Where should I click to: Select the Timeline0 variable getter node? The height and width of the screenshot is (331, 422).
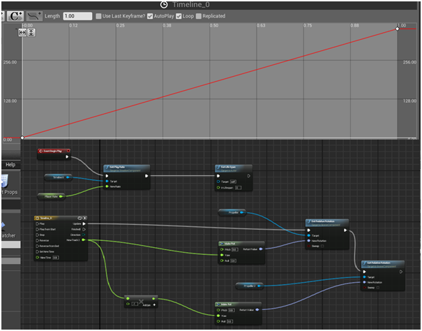[x=58, y=177]
